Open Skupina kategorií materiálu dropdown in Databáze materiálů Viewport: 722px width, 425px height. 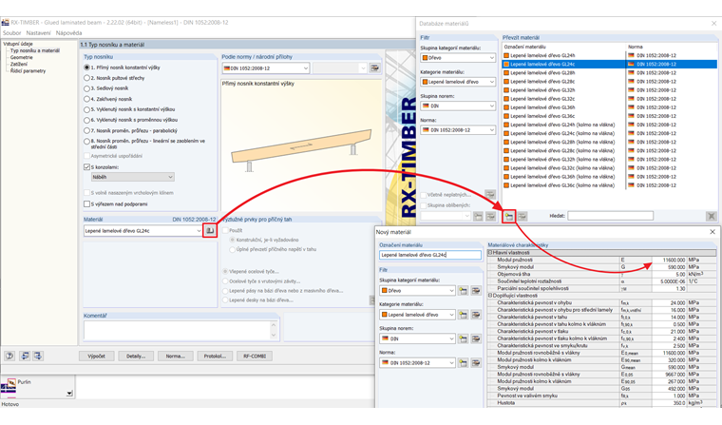tap(458, 58)
